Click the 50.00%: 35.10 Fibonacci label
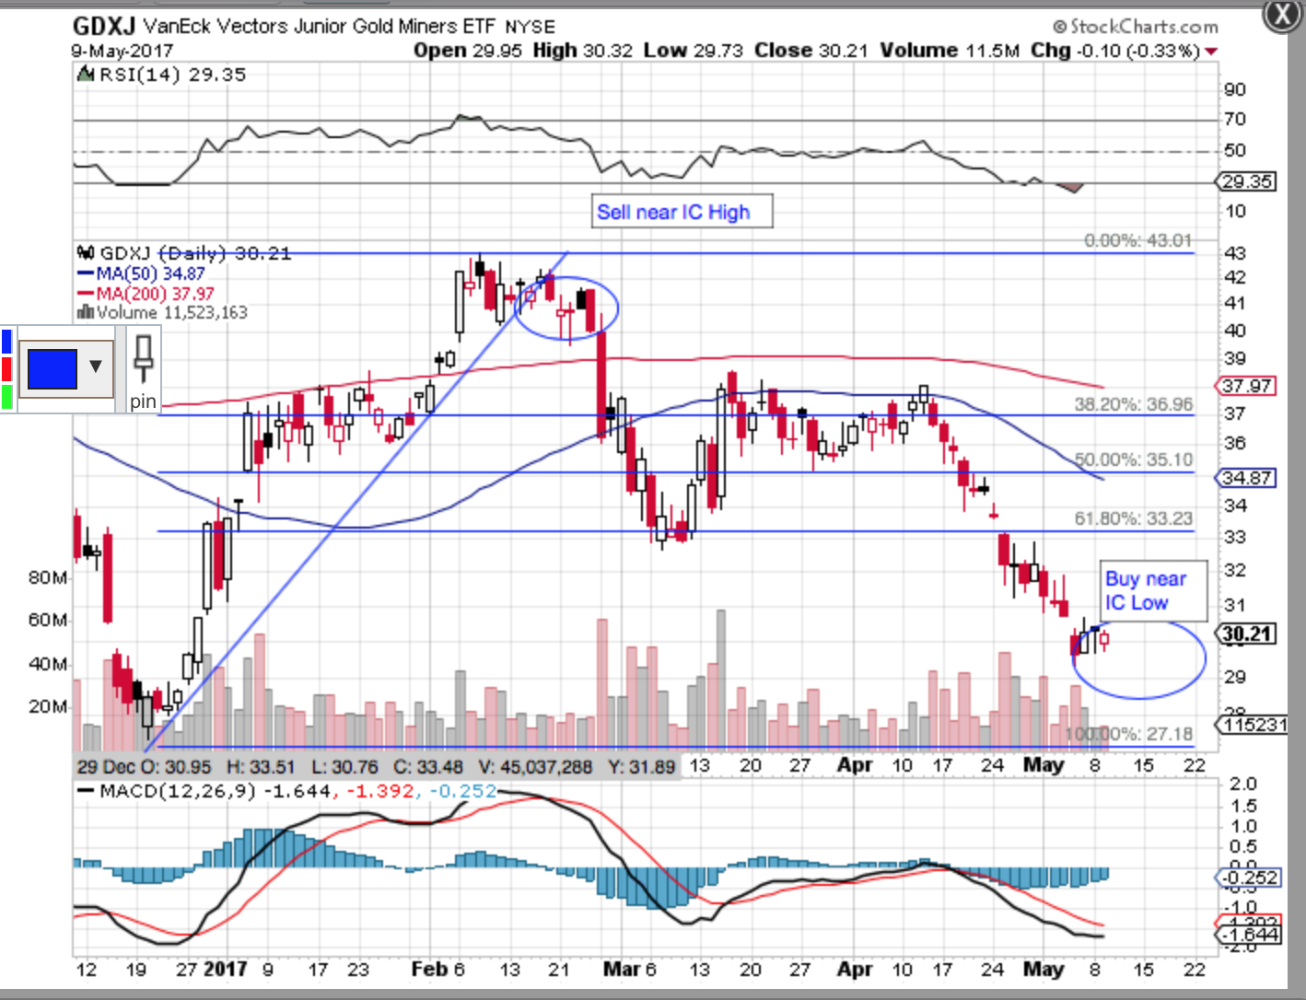 click(x=1133, y=459)
